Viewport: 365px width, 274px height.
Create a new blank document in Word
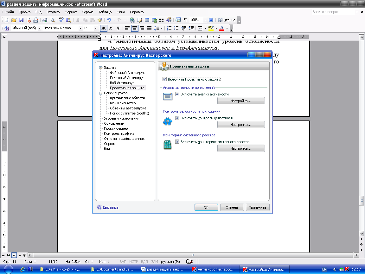7,20
